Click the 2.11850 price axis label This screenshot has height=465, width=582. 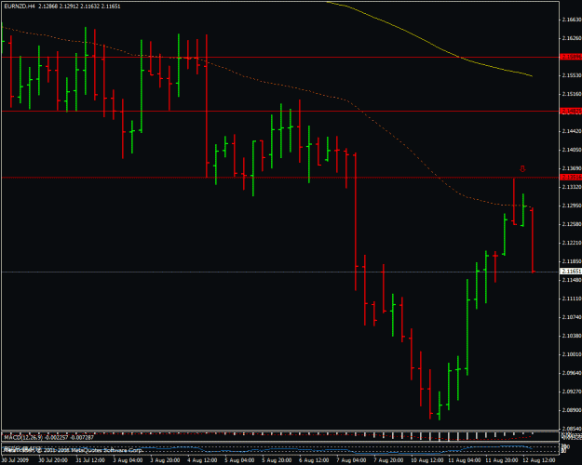click(572, 261)
